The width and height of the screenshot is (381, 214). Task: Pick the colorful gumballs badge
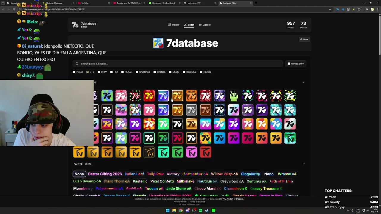tap(135, 110)
